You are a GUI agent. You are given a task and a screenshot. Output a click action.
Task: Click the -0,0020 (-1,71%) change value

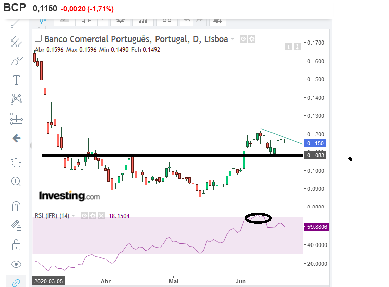tap(87, 9)
